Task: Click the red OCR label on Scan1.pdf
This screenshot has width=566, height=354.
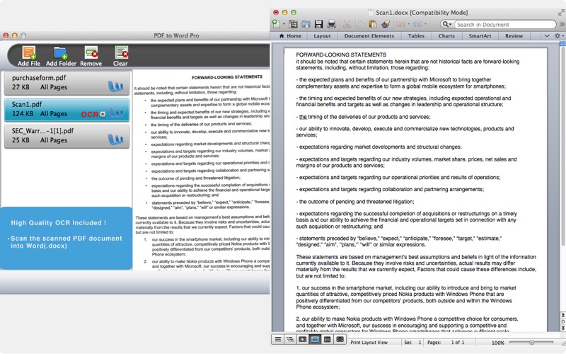Action: pos(90,115)
